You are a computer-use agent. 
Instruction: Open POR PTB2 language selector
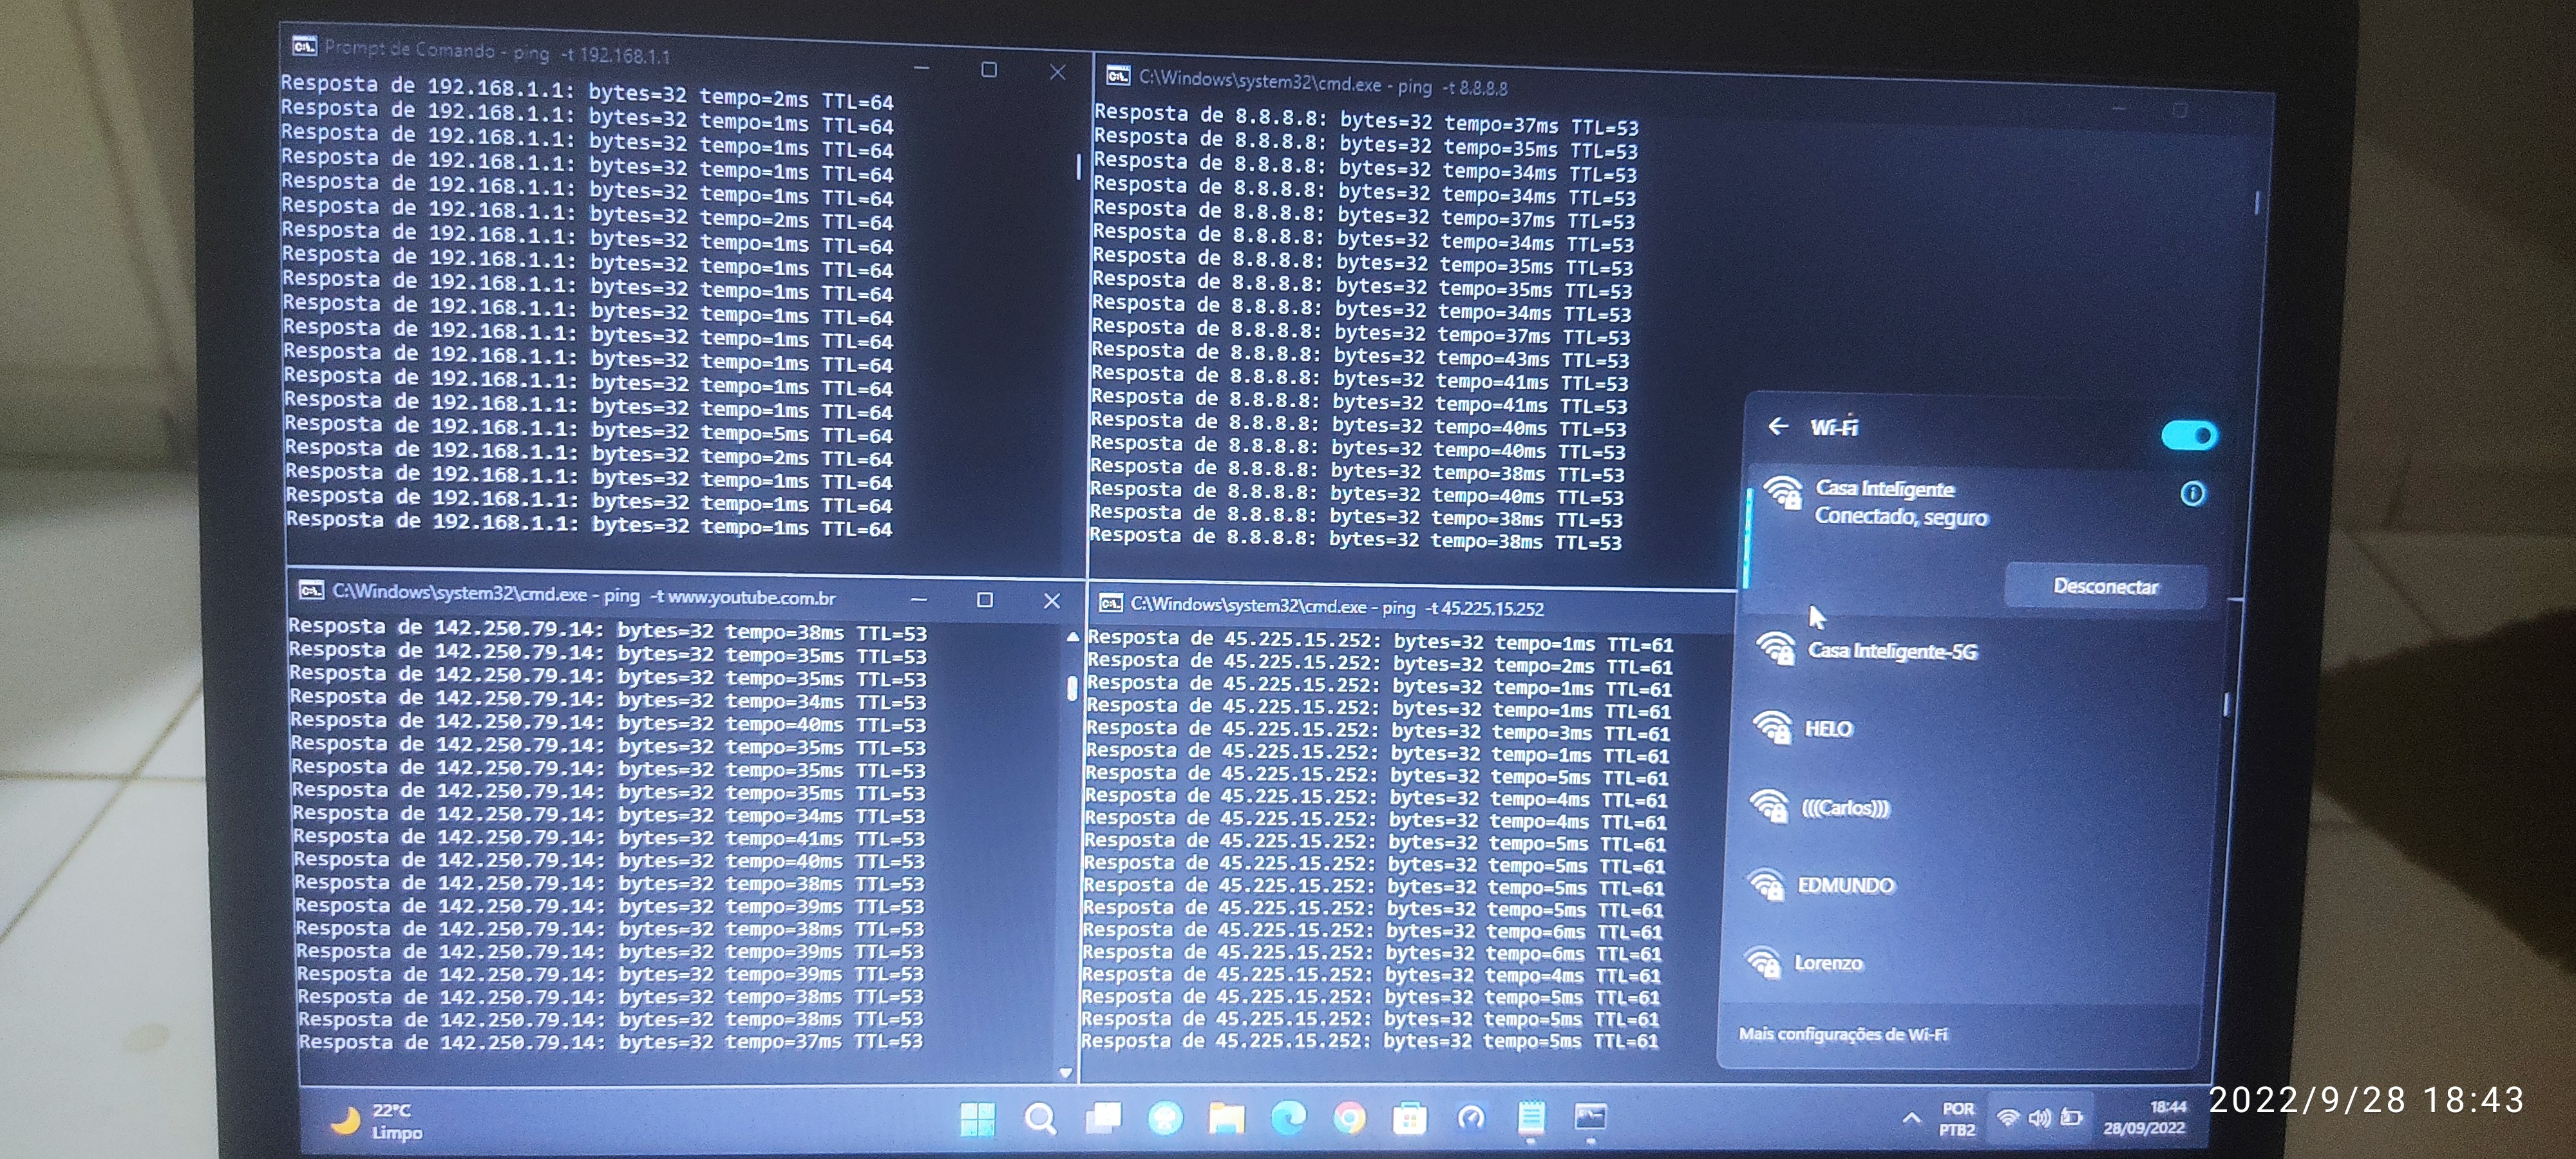point(1957,1119)
